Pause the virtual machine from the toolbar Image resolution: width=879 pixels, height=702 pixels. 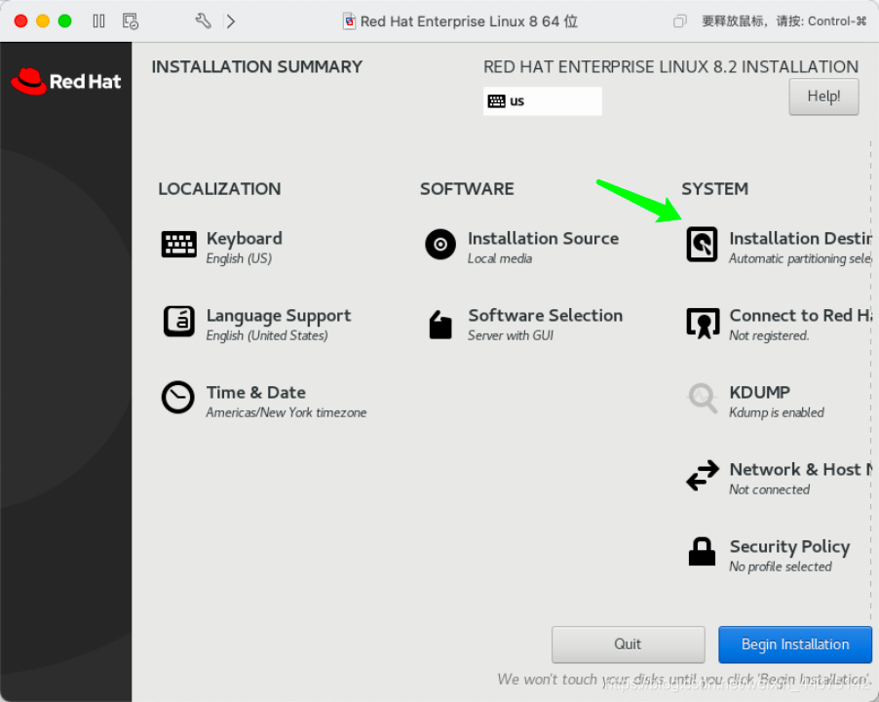click(x=98, y=21)
